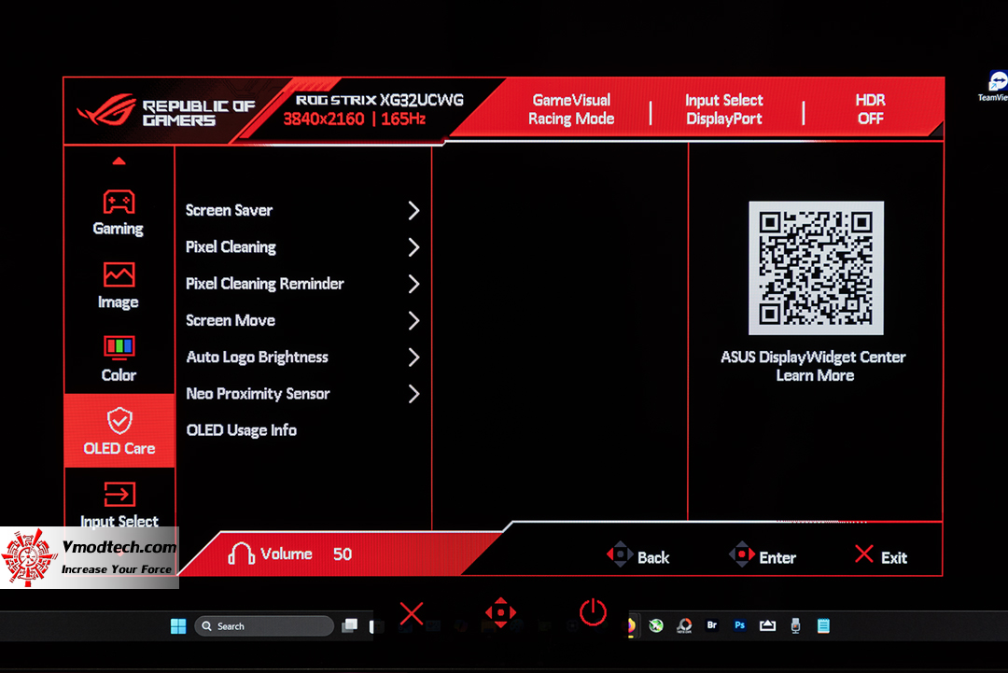This screenshot has height=673, width=1008.
Task: Click the Input Select DisplayPort header
Action: pos(724,109)
